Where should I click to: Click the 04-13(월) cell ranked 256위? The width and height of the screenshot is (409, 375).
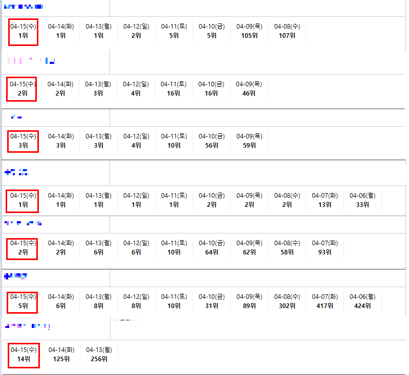pos(99,355)
